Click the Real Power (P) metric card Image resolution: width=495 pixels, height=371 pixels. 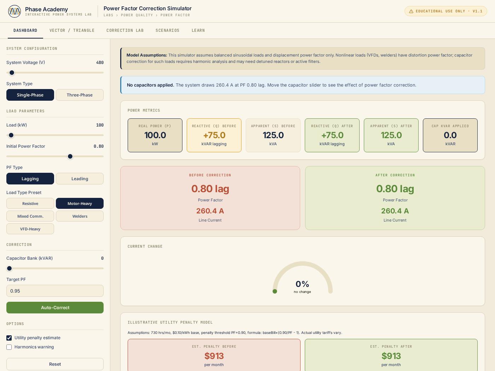(x=155, y=135)
